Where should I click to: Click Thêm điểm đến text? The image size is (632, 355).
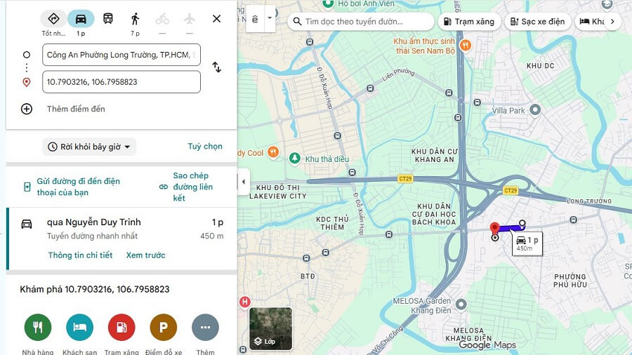[76, 109]
